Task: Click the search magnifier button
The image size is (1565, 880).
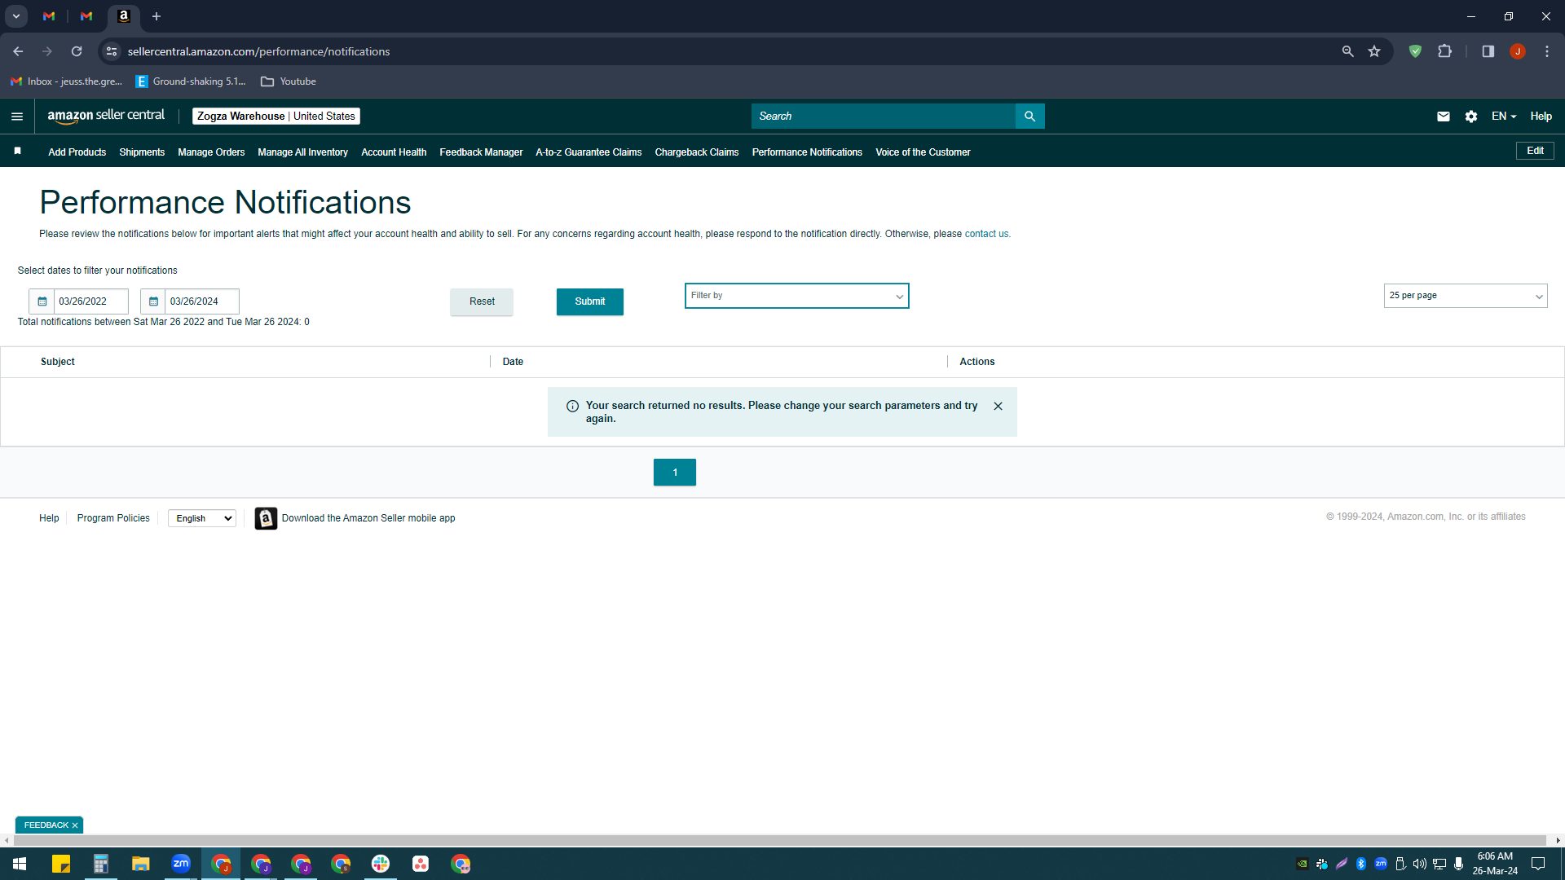Action: click(x=1029, y=117)
